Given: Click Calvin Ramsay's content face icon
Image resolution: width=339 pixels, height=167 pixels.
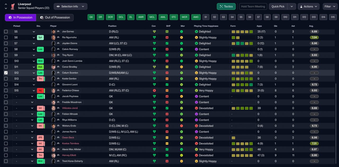Looking at the screenshot, I should pyautogui.click(x=197, y=49).
